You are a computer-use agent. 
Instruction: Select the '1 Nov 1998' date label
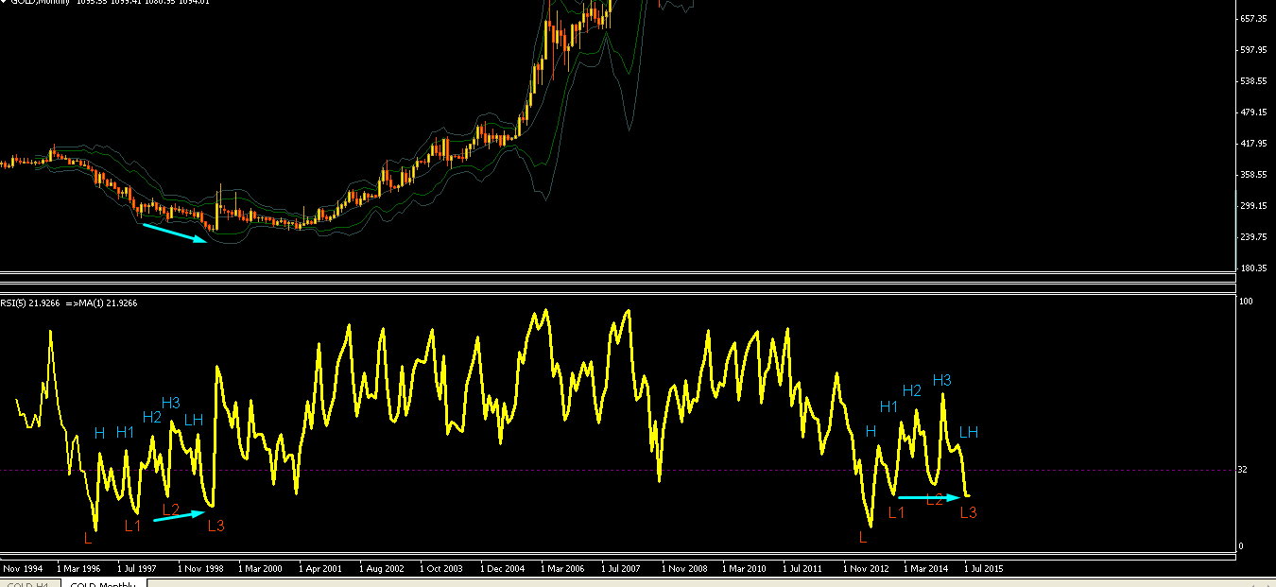tap(200, 569)
